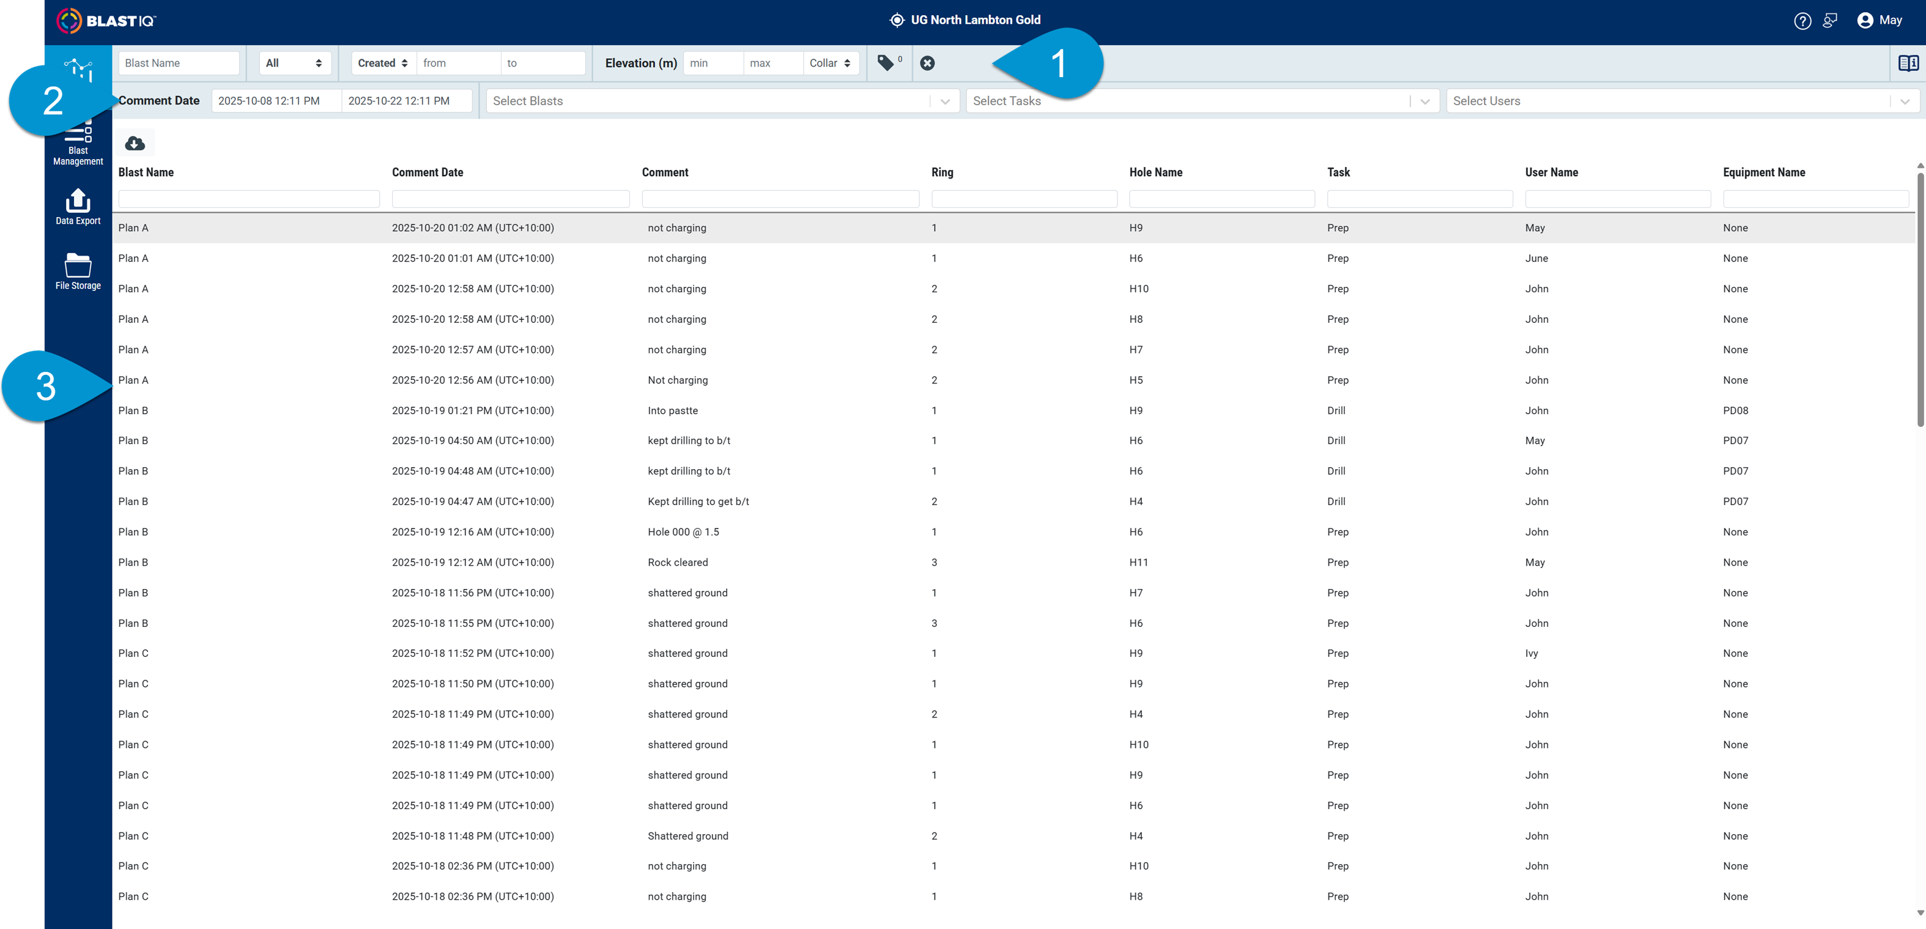Image resolution: width=1926 pixels, height=929 pixels.
Task: Open the user guide book icon
Action: 1908,63
